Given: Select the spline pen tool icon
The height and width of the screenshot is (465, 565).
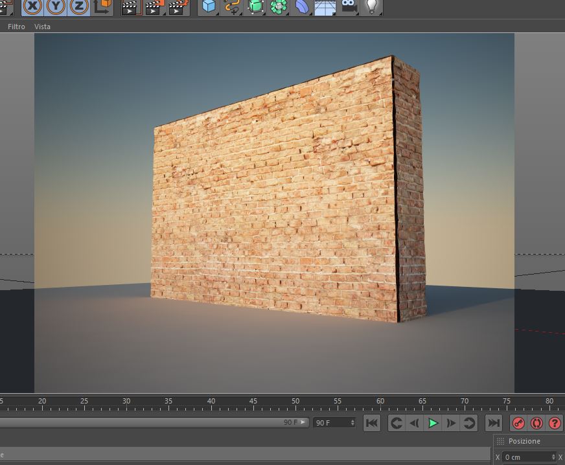Looking at the screenshot, I should point(232,6).
